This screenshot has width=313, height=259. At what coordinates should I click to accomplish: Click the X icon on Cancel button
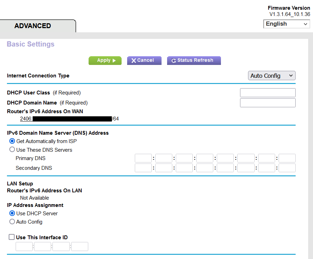134,60
